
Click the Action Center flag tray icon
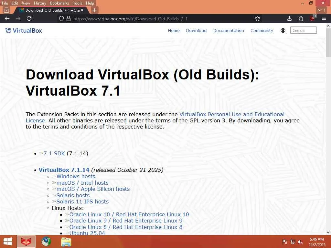coord(285,242)
